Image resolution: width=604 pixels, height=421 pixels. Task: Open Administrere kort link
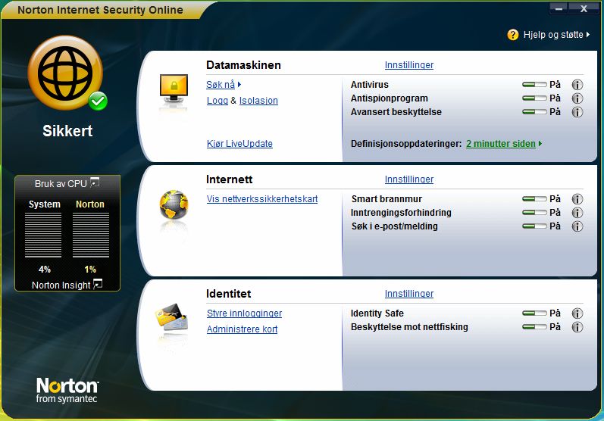tap(242, 329)
